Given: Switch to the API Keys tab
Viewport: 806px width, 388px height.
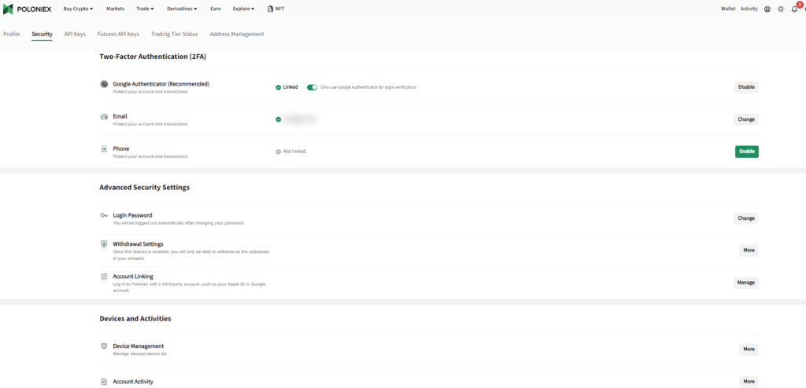Looking at the screenshot, I should click(75, 34).
